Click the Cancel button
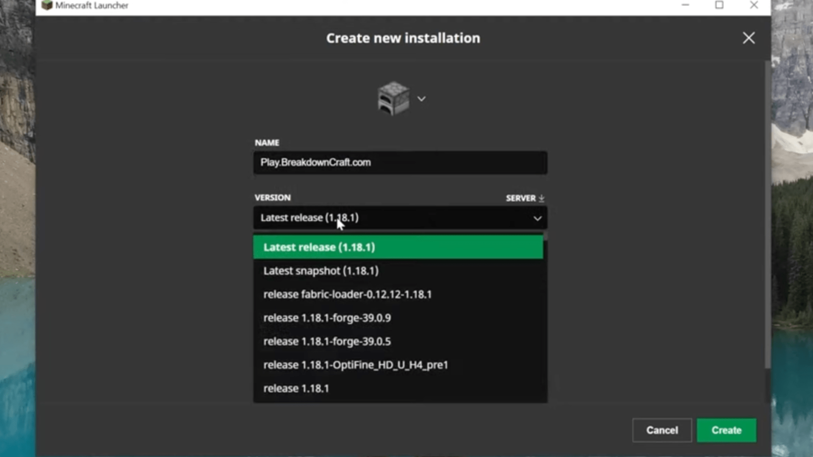 [x=662, y=430]
